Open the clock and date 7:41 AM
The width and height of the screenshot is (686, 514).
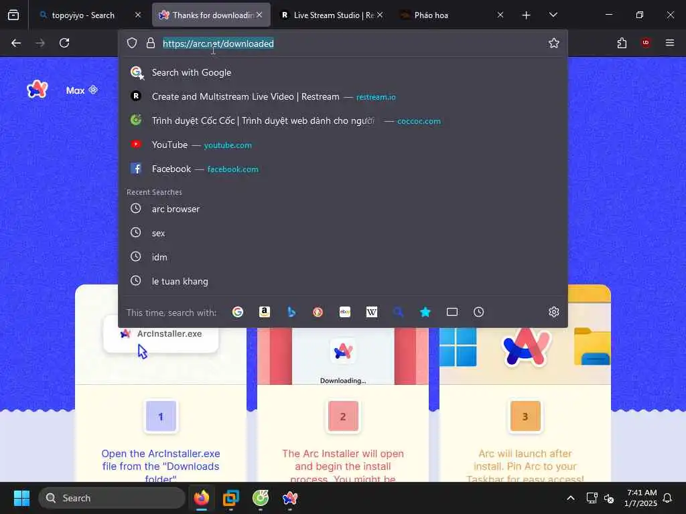click(x=640, y=498)
